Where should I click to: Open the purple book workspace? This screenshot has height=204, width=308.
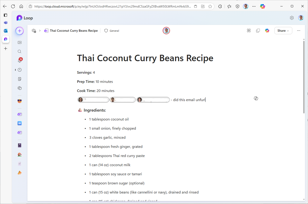click(20, 145)
